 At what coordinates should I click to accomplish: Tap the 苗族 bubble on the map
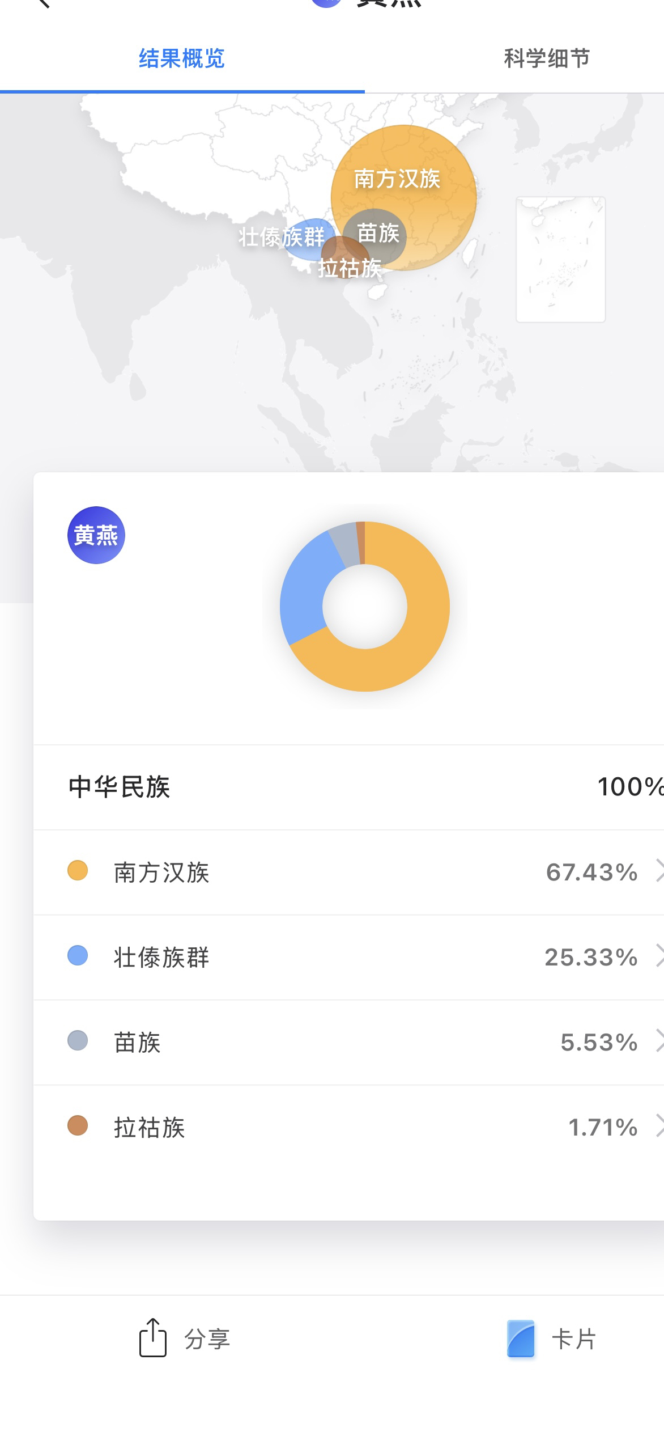[378, 232]
